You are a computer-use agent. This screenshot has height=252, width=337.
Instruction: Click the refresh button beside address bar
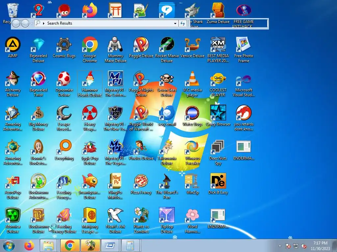pos(182,23)
